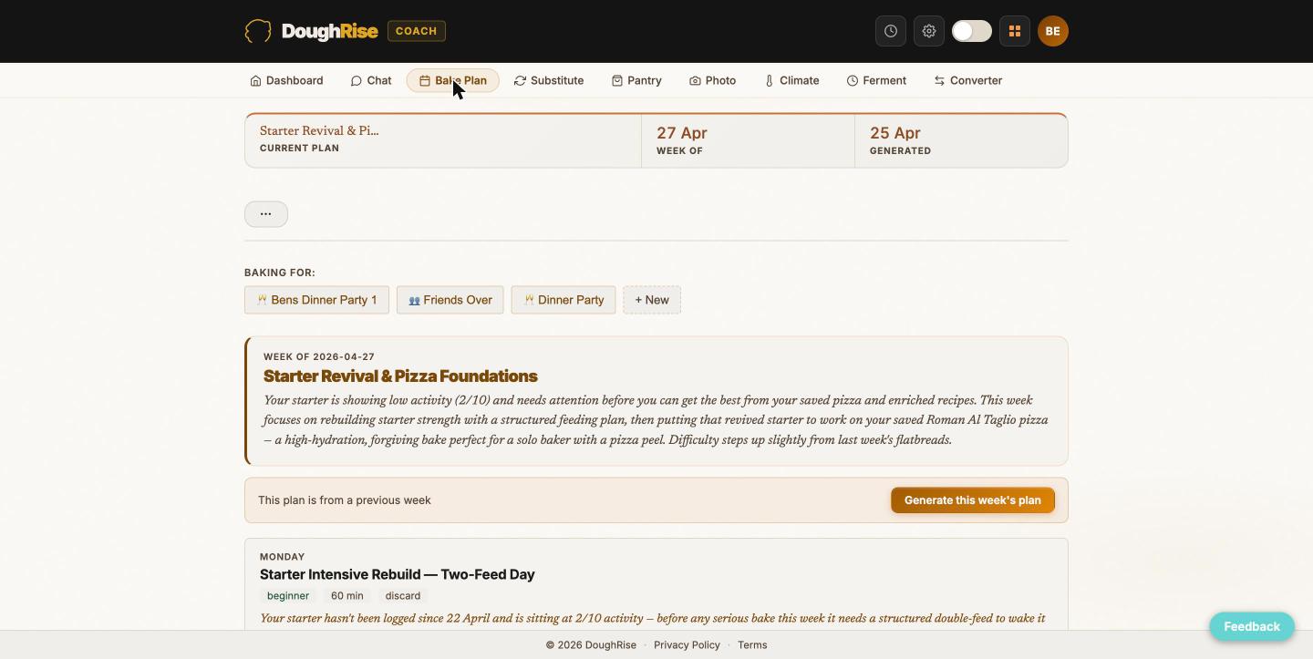Click the © 2026 DoughRise footer text
Viewport: 1313px width, 659px height.
pyautogui.click(x=591, y=645)
